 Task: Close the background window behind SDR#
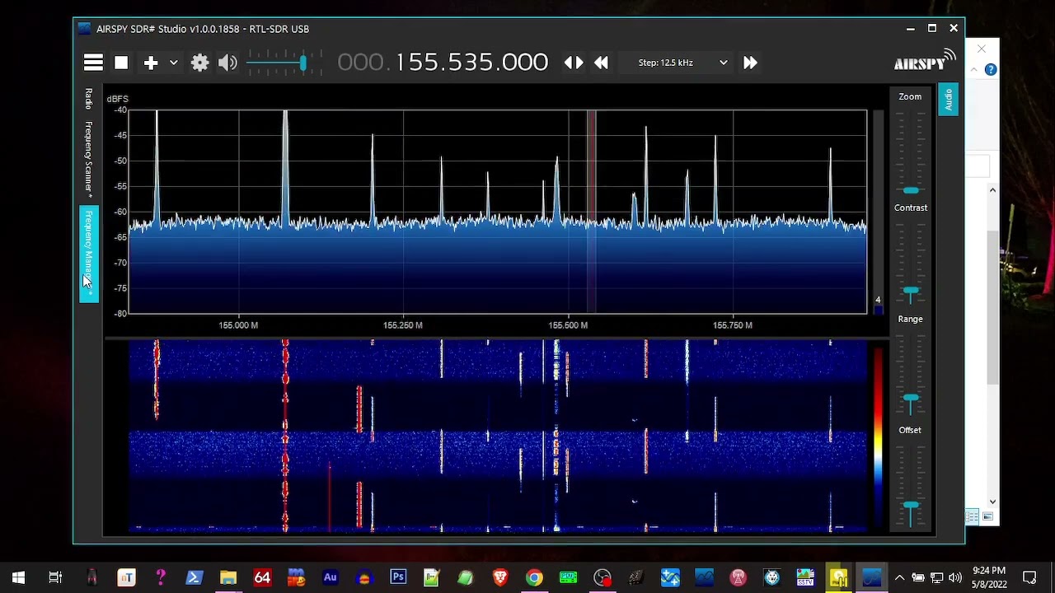pos(982,49)
